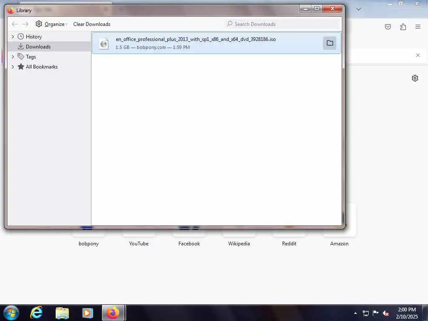
Task: Open the Firefox list all tabs chevron
Action: coord(359,9)
